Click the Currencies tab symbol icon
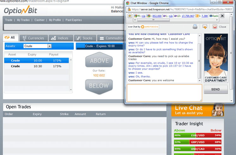 (x=25, y=38)
